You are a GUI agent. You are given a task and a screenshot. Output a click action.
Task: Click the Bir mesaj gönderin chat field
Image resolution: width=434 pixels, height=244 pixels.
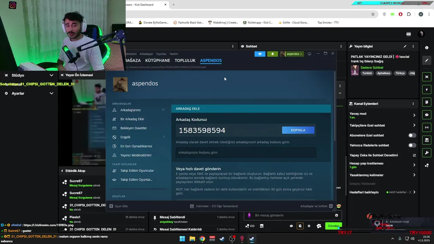click(x=293, y=215)
